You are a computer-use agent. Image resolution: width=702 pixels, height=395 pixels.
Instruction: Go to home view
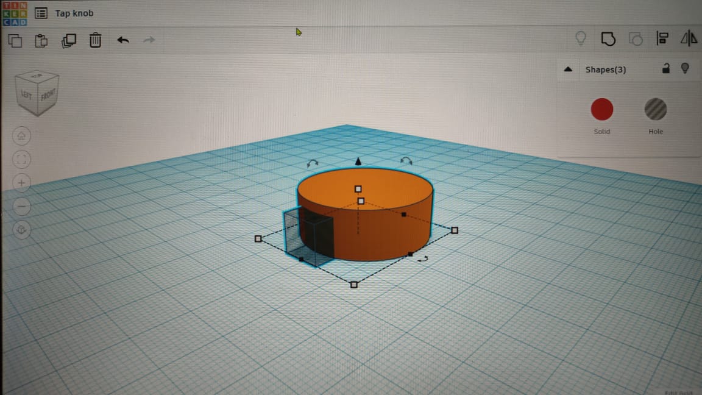tap(21, 136)
